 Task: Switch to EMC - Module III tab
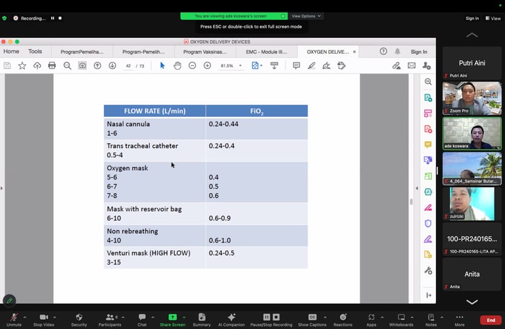(x=266, y=52)
